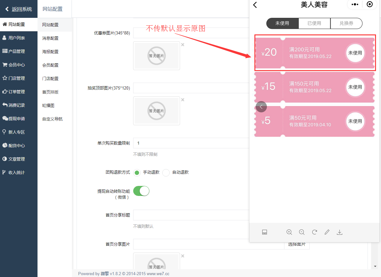
Task: Click the half-circle icon beside 文章管理
Action: [5, 159]
